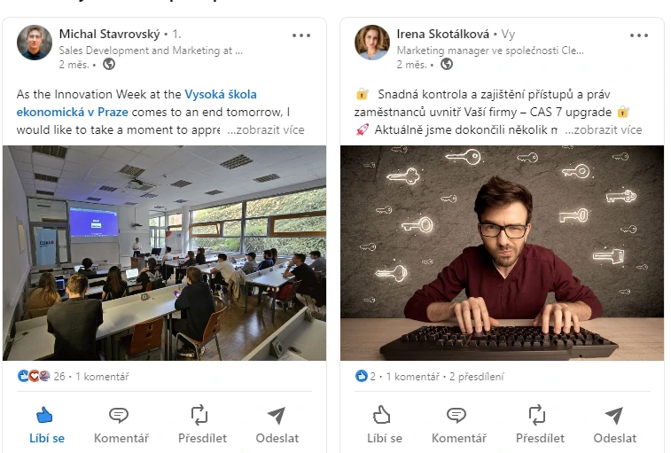
Task: Click Irena Skotálková's profile photo
Action: 372,43
